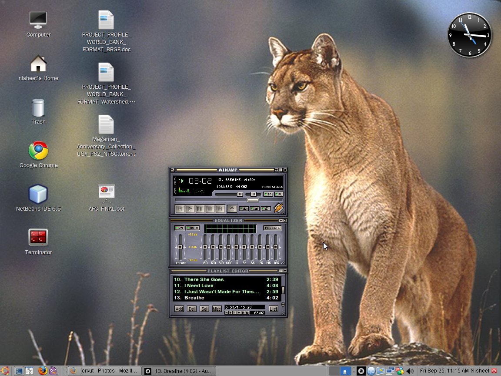Click the analog clock desktop widget

pos(469,35)
